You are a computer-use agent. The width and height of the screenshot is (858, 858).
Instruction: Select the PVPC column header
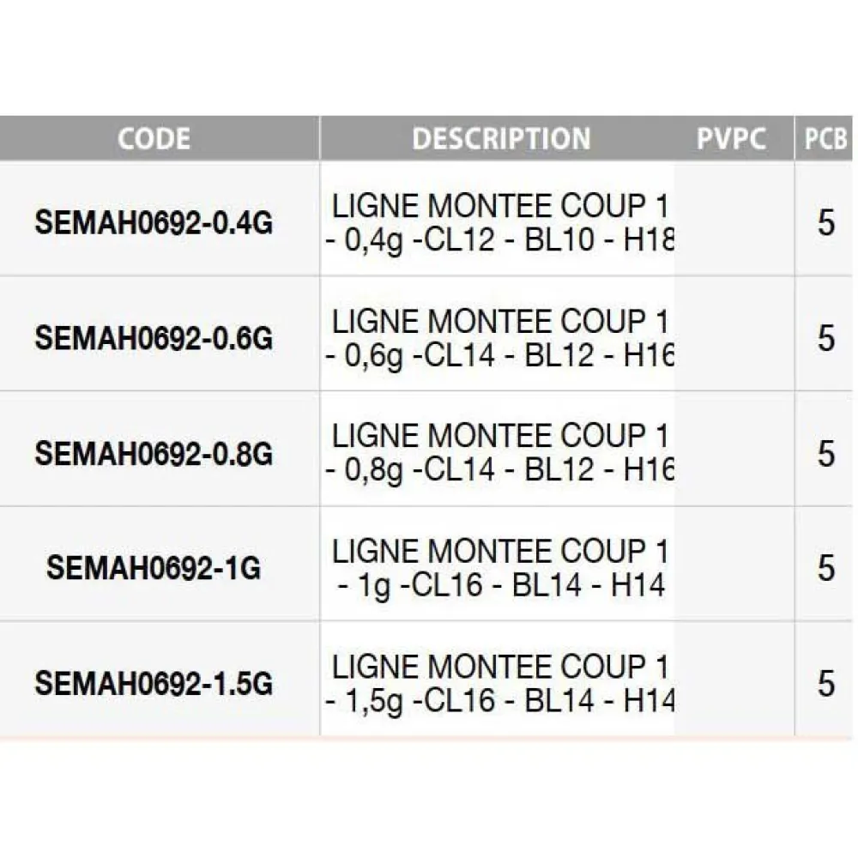coord(731,139)
